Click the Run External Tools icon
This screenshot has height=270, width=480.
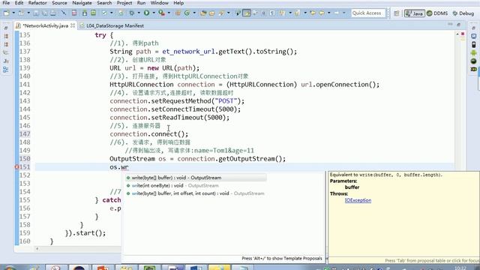161,13
